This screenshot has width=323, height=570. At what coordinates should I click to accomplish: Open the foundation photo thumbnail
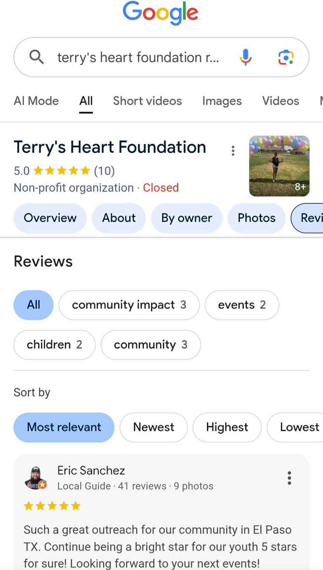pos(279,166)
